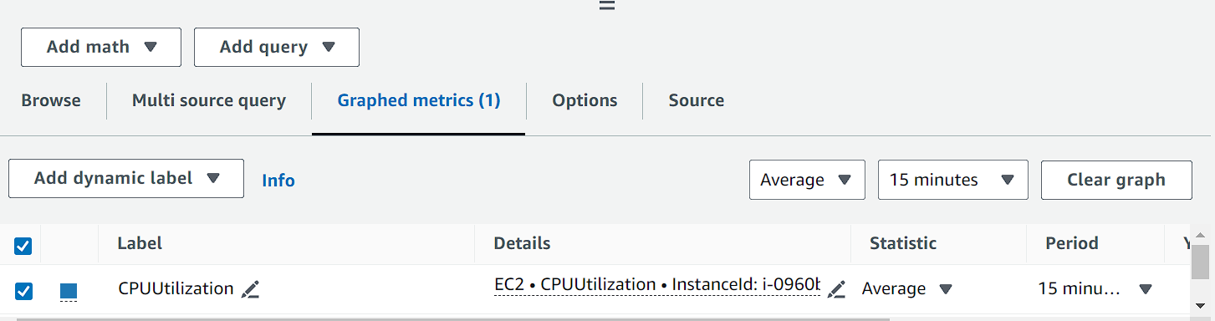Open the Add math dropdown

(x=101, y=47)
